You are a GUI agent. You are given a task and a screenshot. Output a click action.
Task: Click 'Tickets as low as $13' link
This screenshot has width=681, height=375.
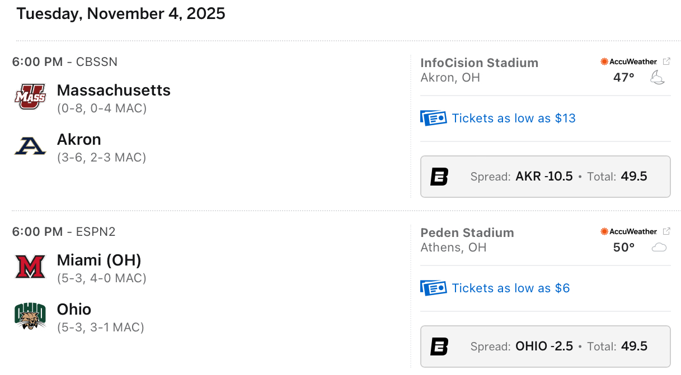click(513, 118)
